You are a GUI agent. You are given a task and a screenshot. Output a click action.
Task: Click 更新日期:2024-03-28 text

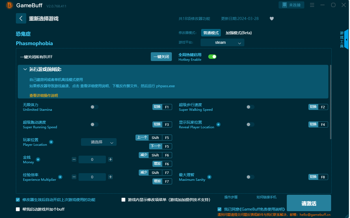pos(240,19)
